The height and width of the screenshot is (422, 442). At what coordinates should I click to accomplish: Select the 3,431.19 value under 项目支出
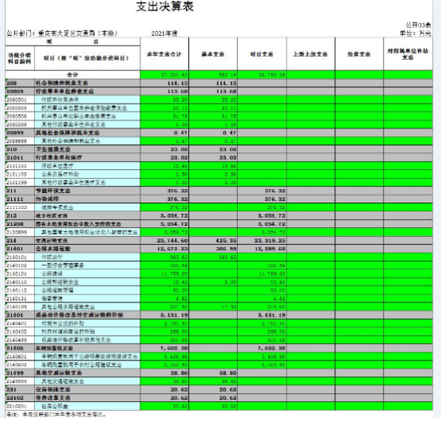click(272, 315)
